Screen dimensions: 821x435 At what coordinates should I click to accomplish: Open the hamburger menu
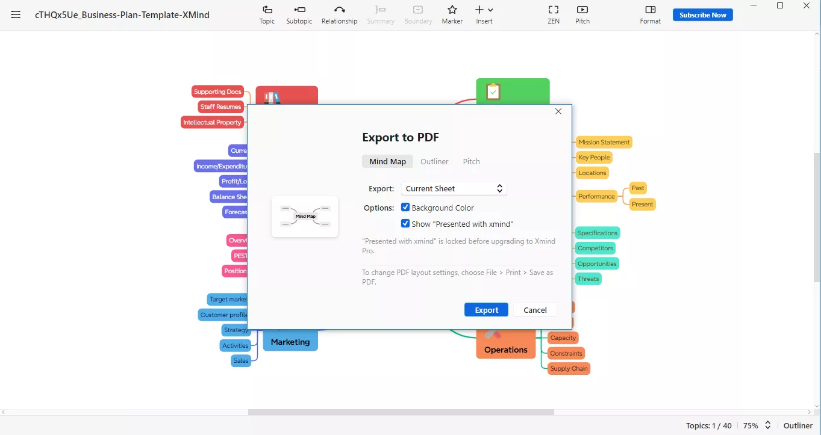pyautogui.click(x=16, y=15)
